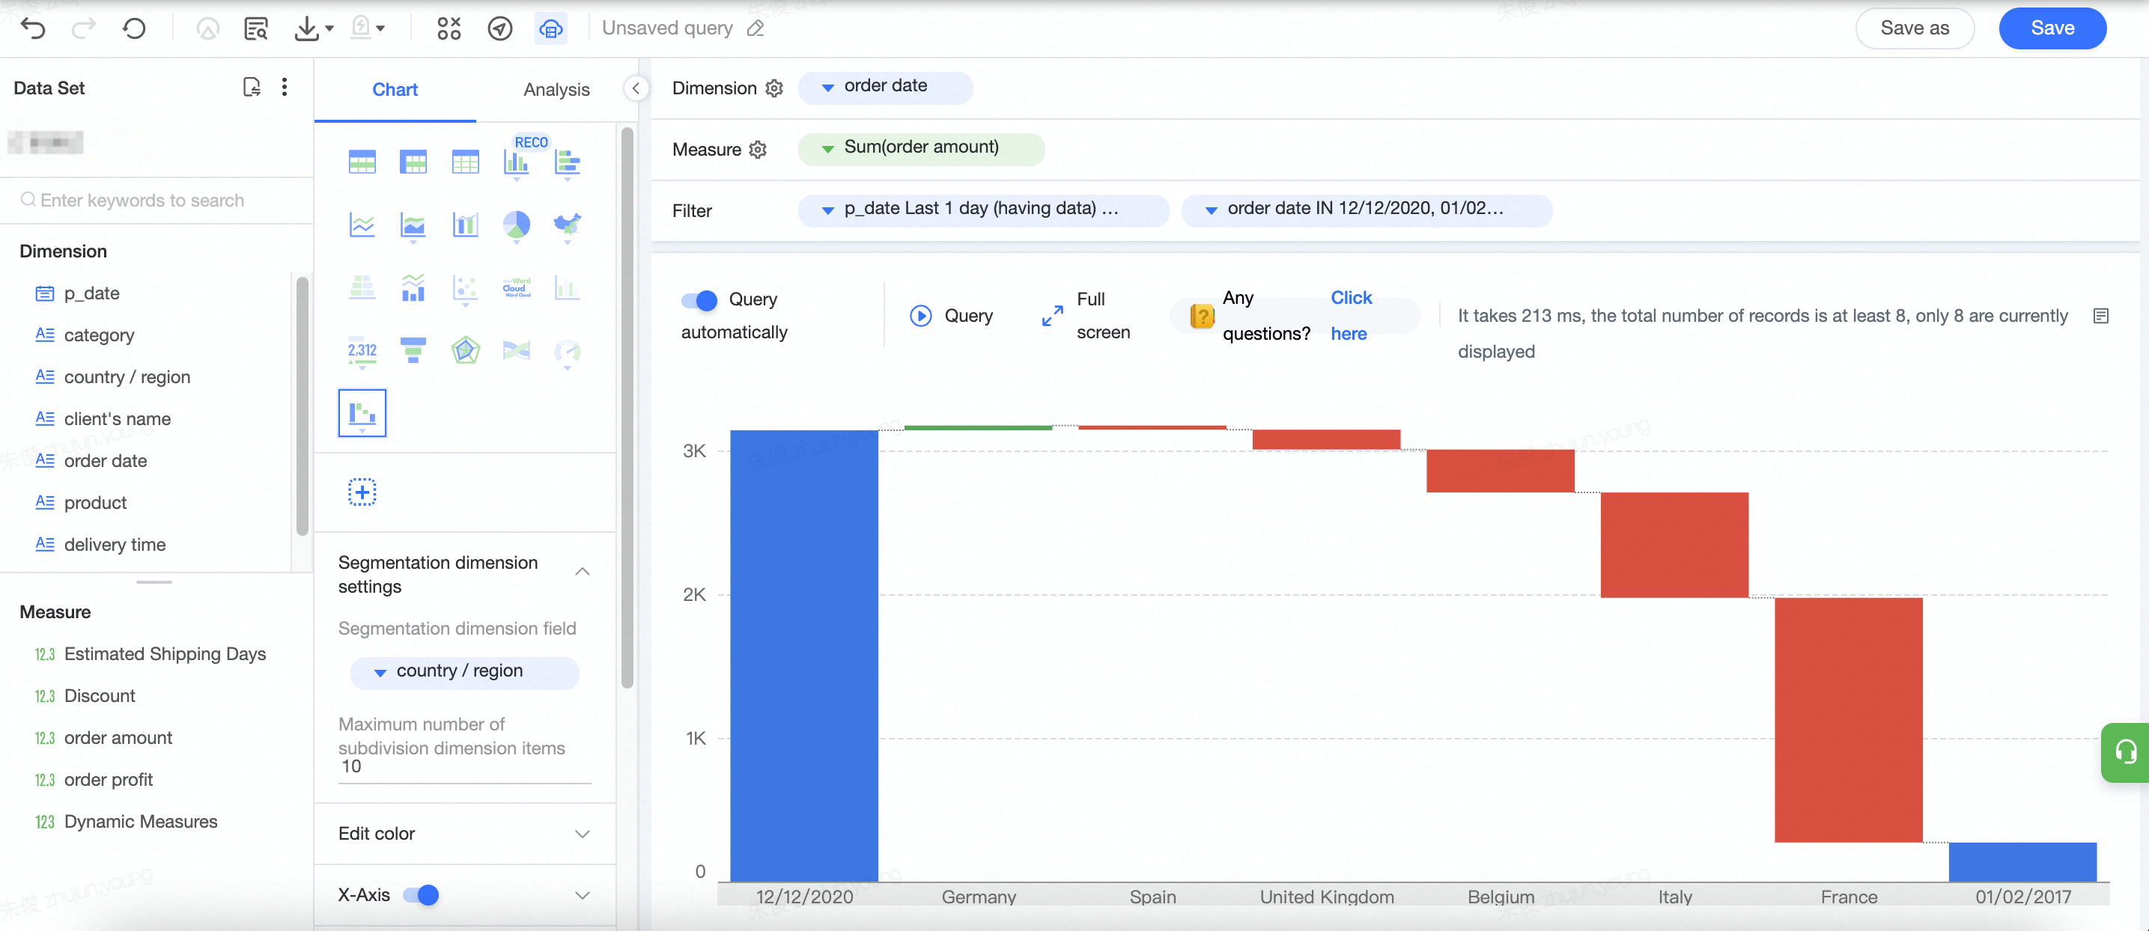Select the funnel chart type icon
The height and width of the screenshot is (931, 2149).
413,351
